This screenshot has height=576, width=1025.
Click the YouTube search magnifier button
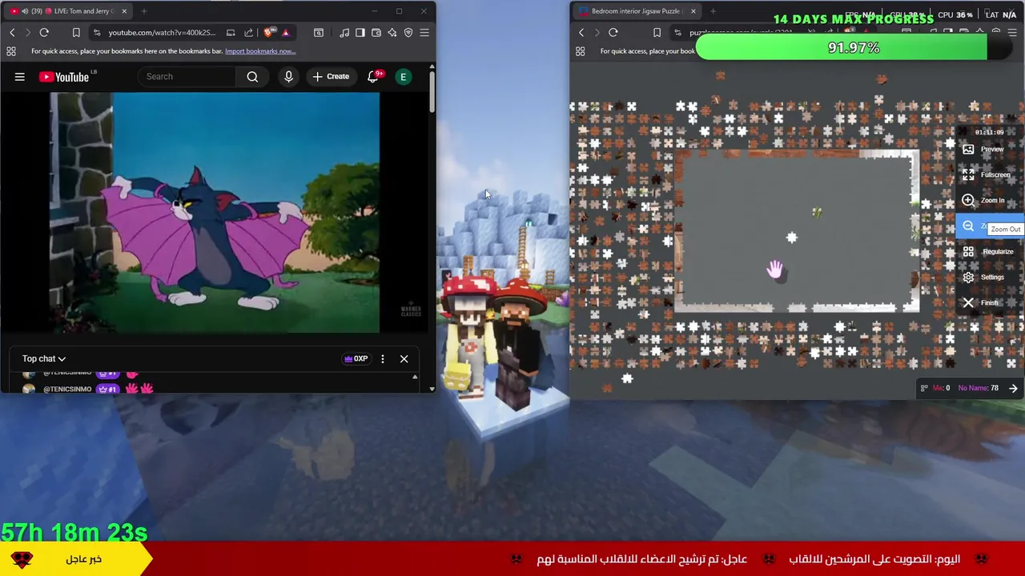click(x=252, y=77)
